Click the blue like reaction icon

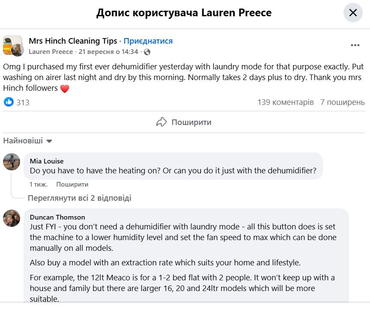pos(9,102)
